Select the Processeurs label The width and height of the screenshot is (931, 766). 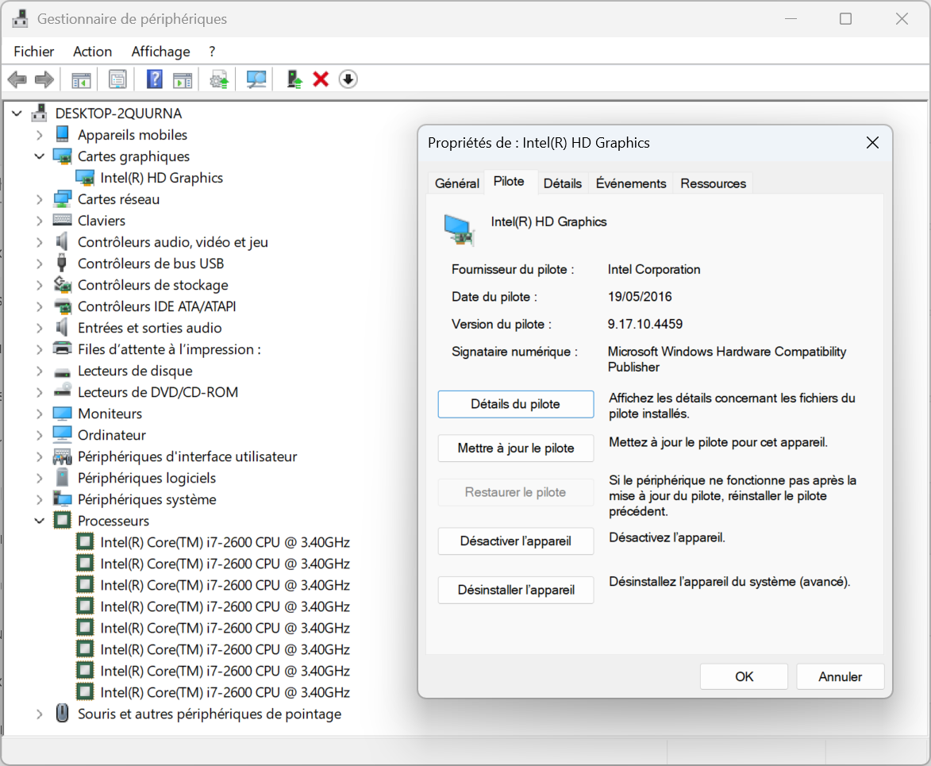point(113,521)
